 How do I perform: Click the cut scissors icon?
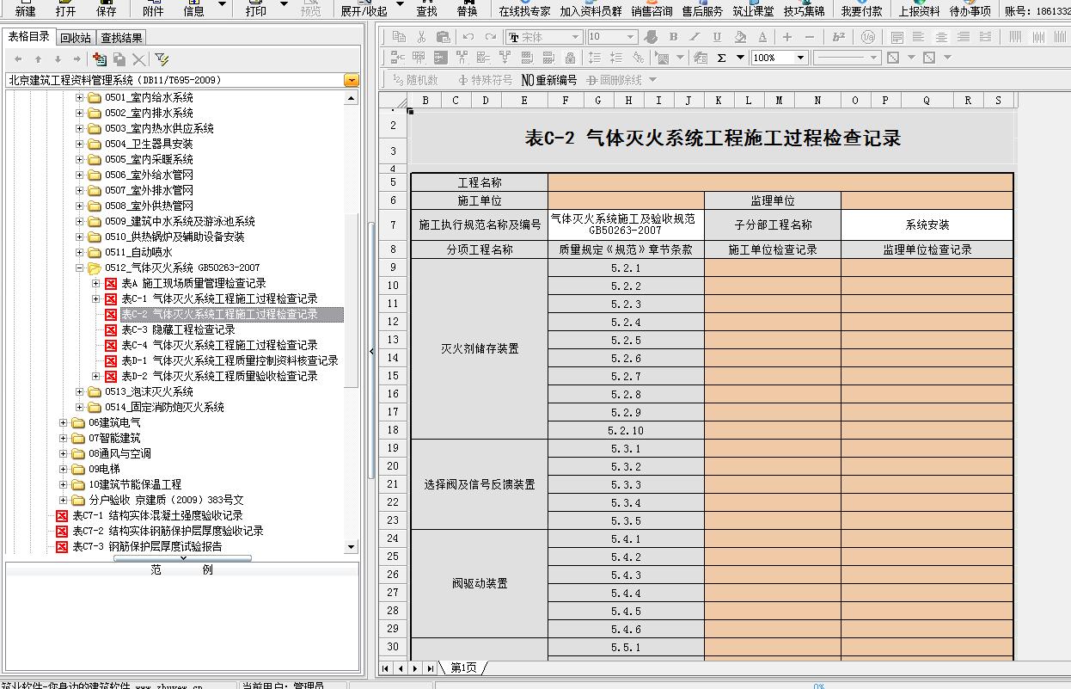click(x=421, y=37)
